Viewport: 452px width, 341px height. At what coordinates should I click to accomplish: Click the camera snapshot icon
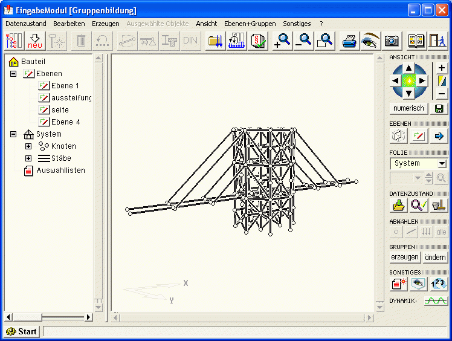coord(392,41)
